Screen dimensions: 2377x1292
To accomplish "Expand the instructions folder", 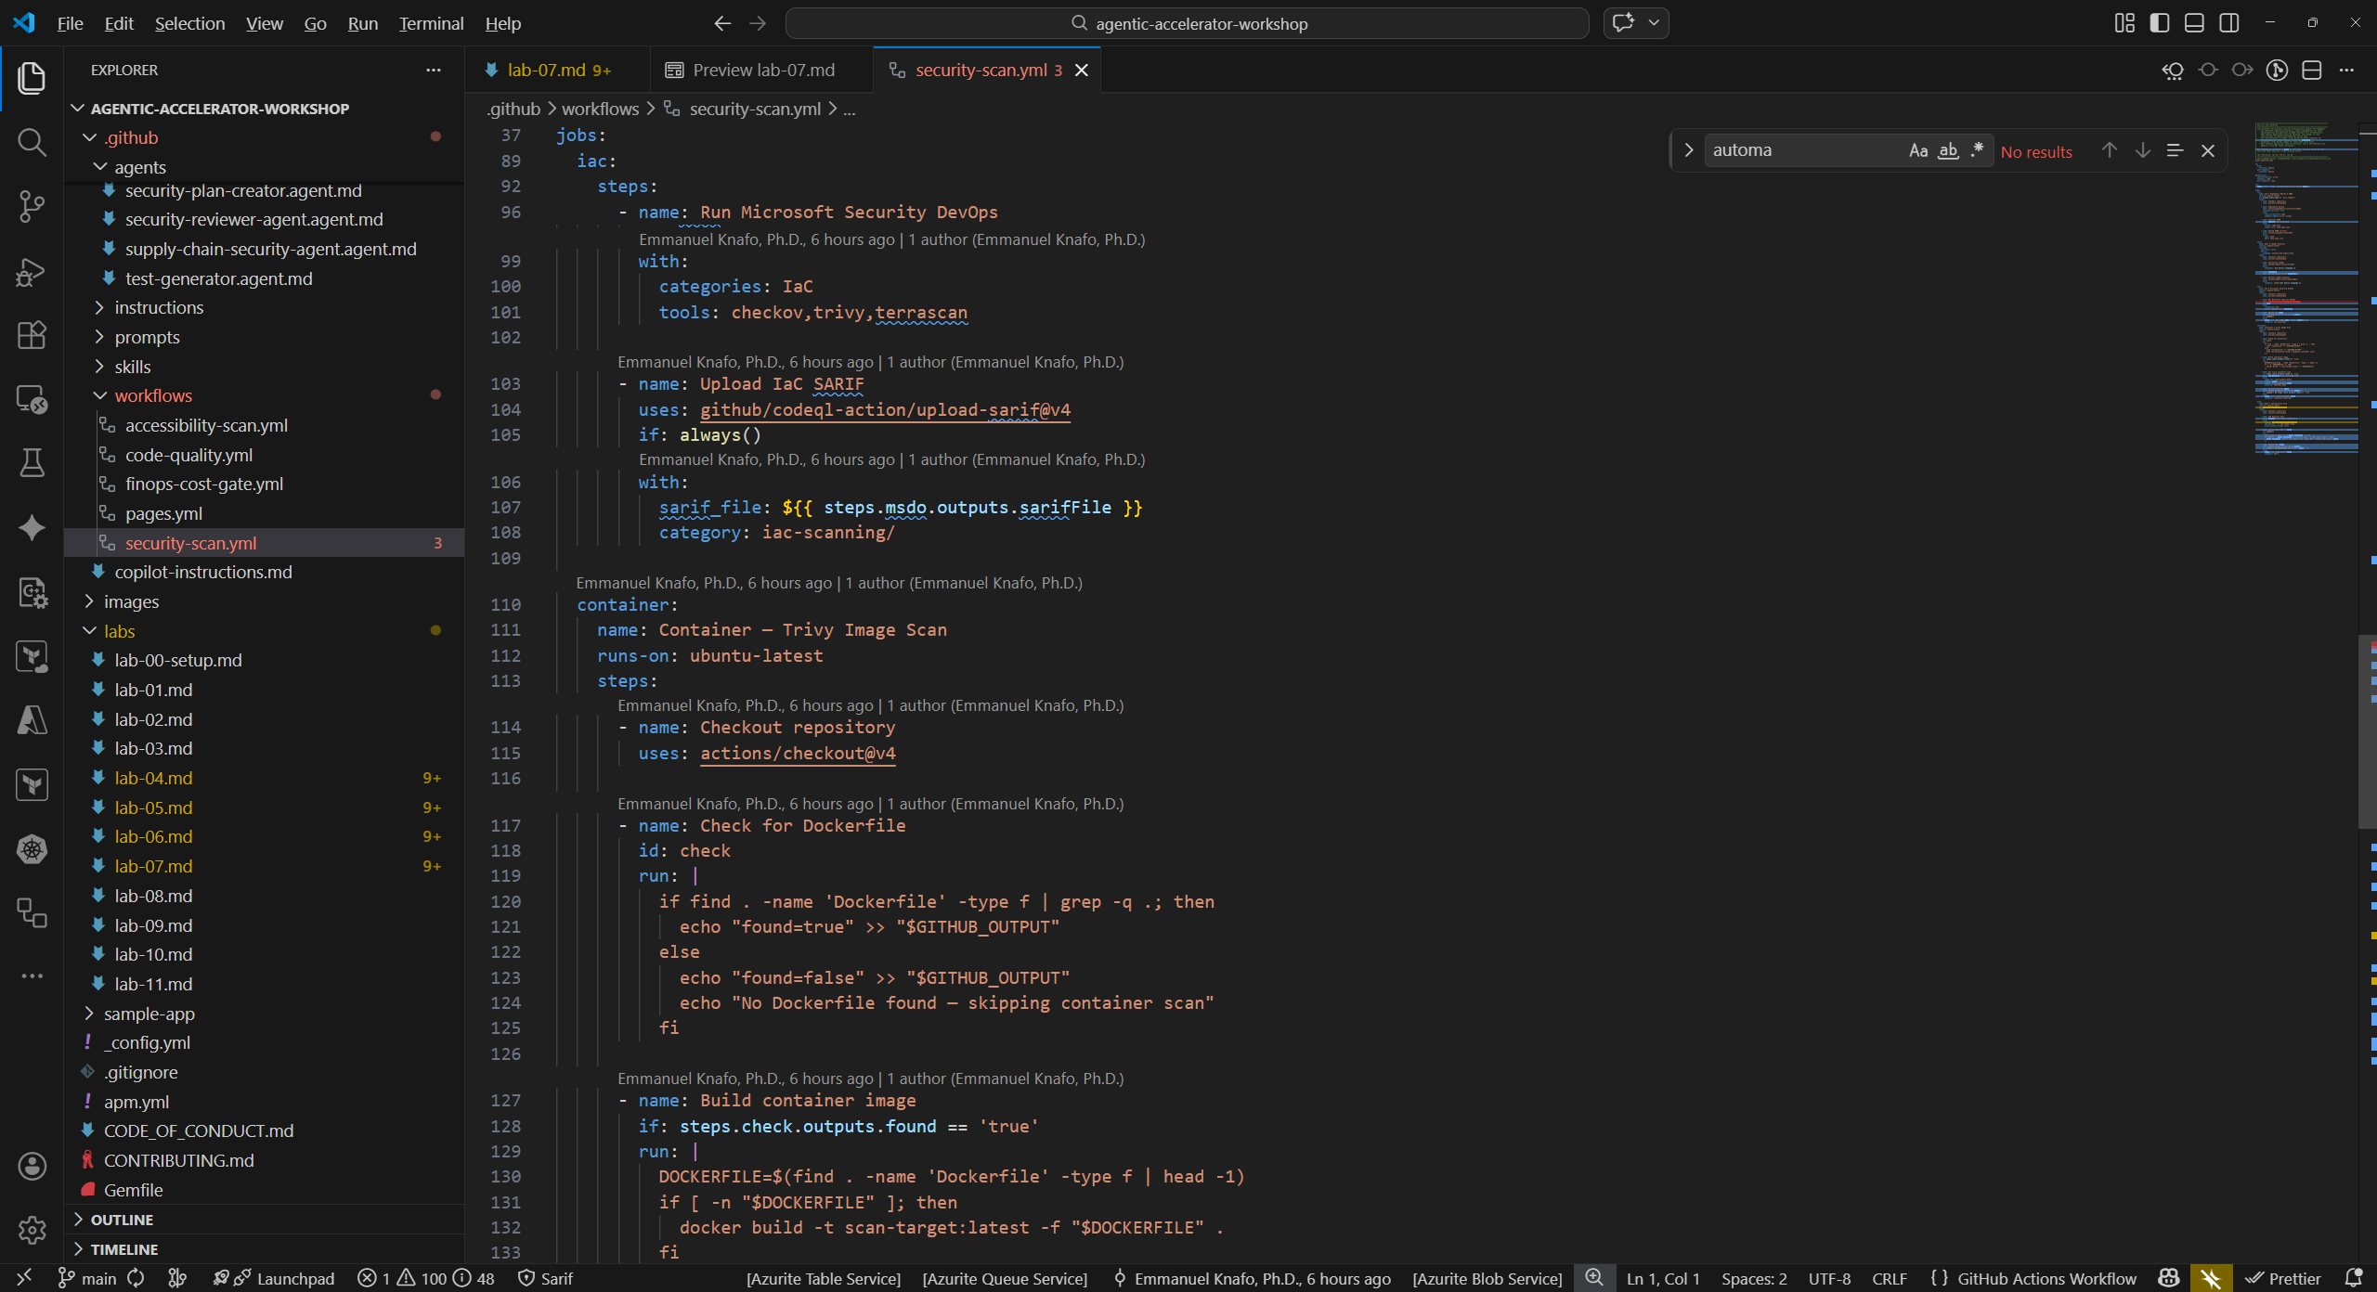I will 160,307.
